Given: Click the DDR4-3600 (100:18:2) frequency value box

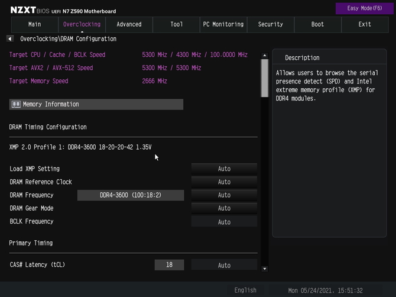Looking at the screenshot, I should [x=131, y=195].
